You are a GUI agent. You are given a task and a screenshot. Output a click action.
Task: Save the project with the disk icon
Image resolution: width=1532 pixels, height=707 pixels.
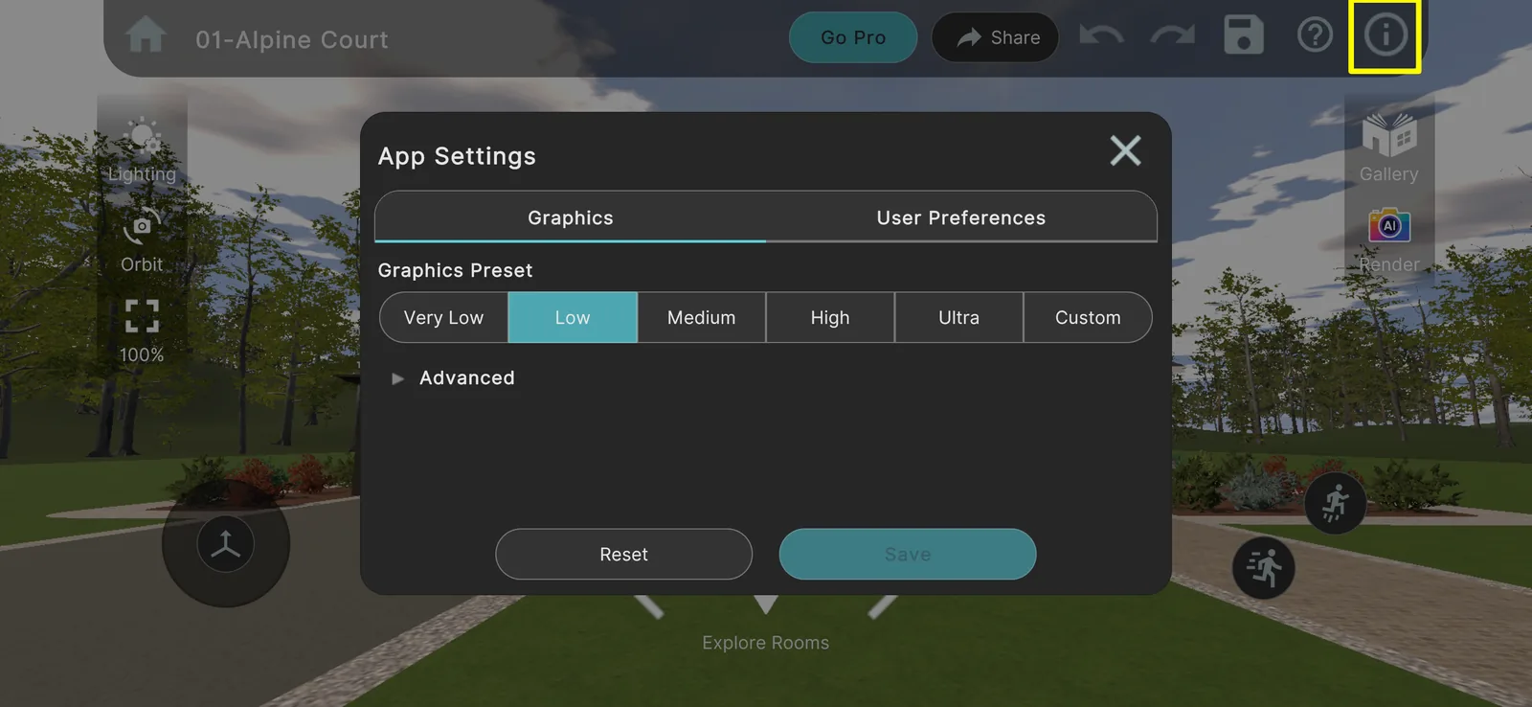coord(1244,35)
